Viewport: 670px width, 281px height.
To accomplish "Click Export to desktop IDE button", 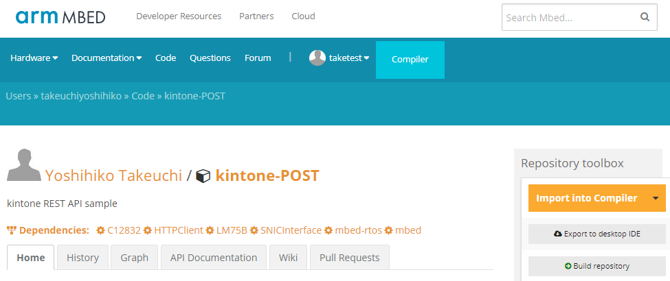I will point(597,234).
